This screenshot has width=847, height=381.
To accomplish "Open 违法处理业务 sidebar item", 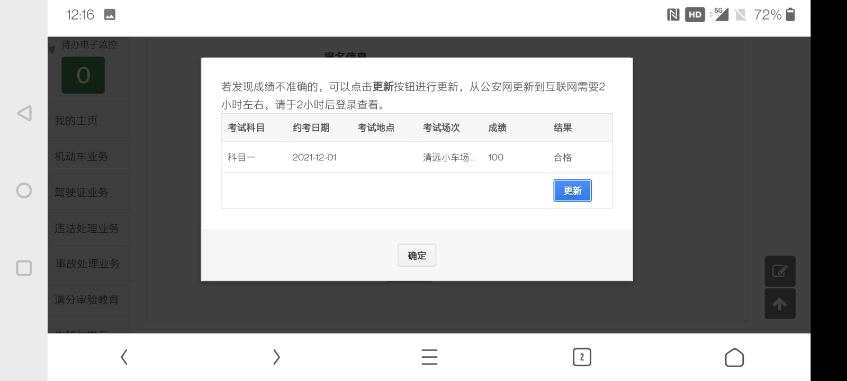I will click(x=87, y=229).
